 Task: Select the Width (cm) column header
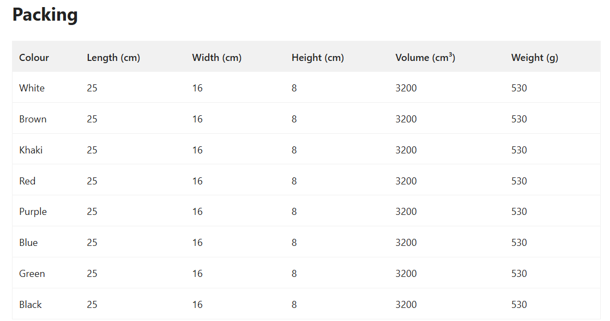[x=216, y=58]
